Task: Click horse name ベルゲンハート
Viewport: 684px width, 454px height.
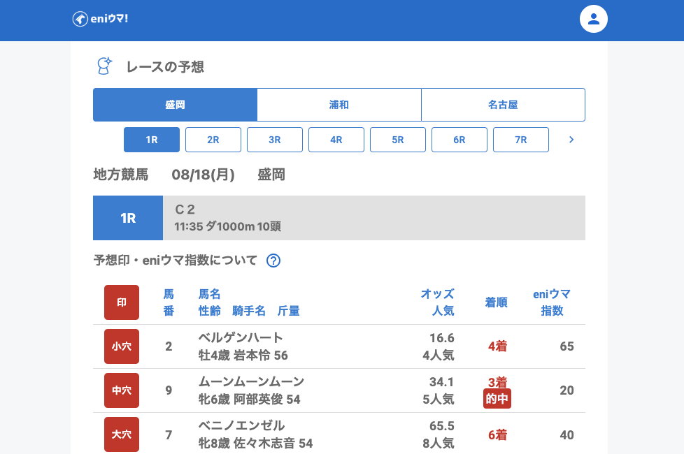Action: pyautogui.click(x=241, y=338)
